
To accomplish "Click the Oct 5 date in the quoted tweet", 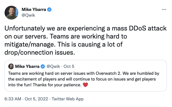I will 69,66.
